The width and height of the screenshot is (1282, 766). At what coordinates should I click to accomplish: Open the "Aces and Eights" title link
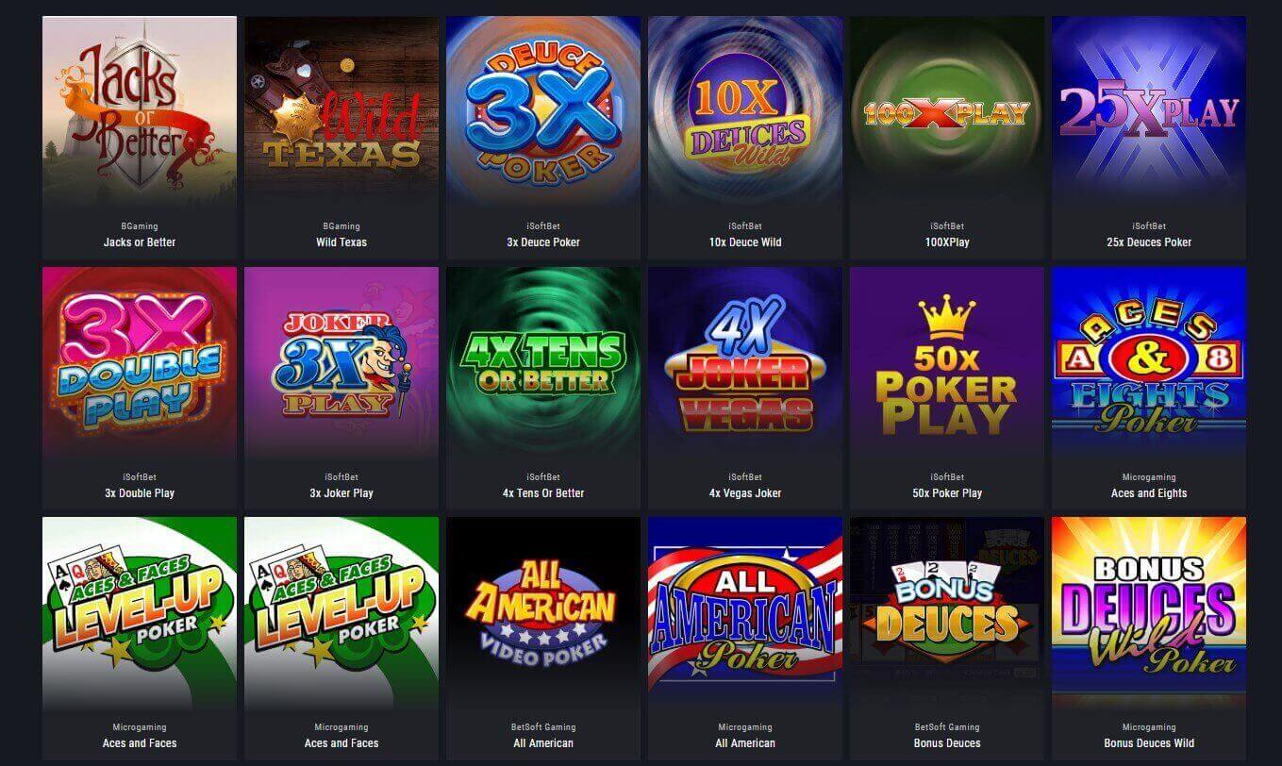pyautogui.click(x=1149, y=493)
